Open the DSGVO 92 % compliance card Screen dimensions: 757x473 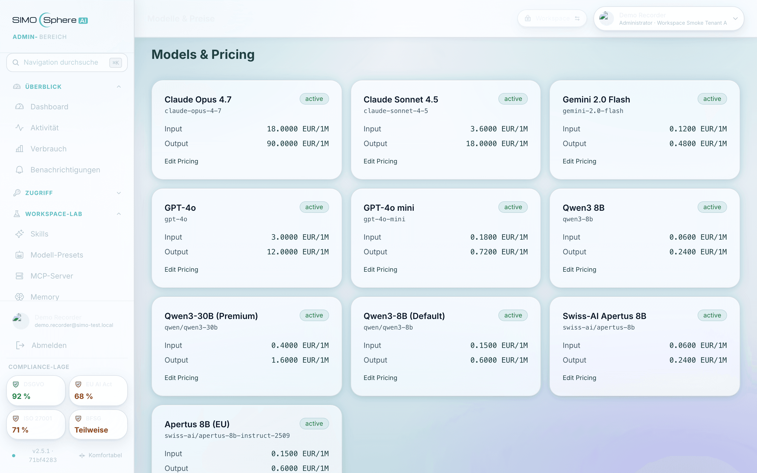36,390
